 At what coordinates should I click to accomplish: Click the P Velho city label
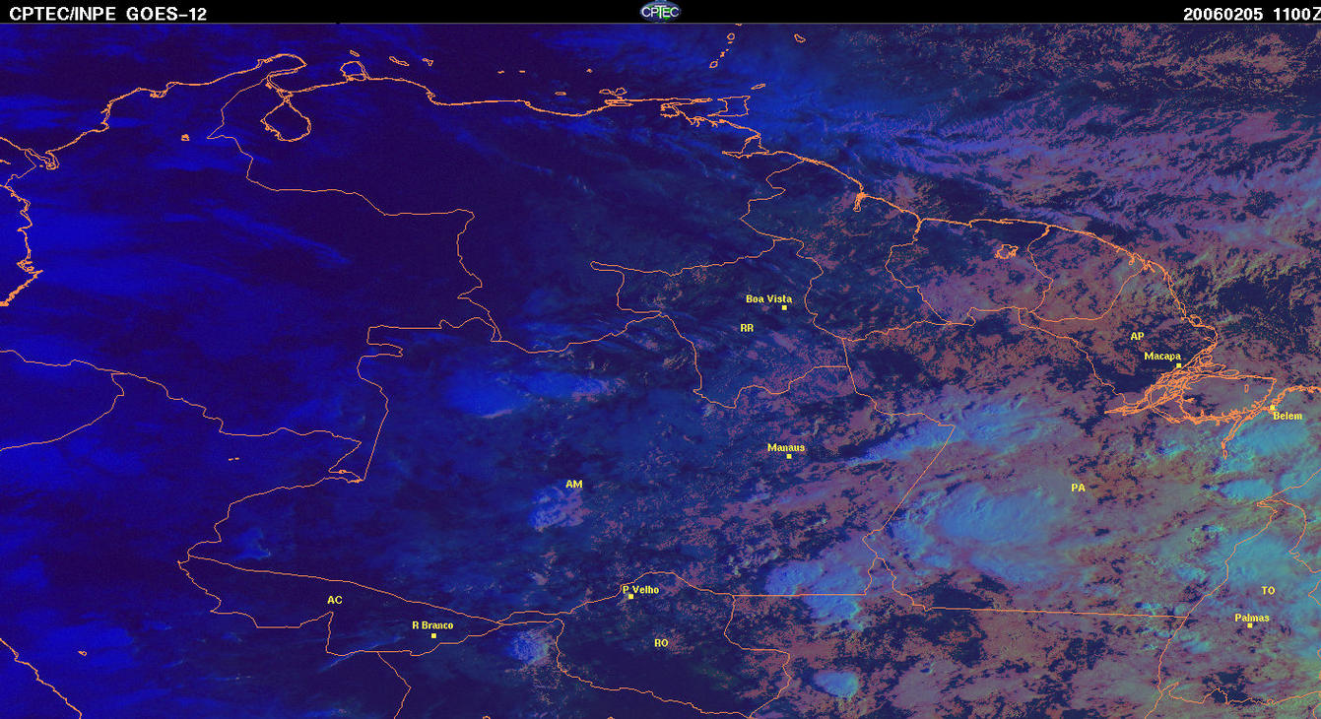coord(640,590)
